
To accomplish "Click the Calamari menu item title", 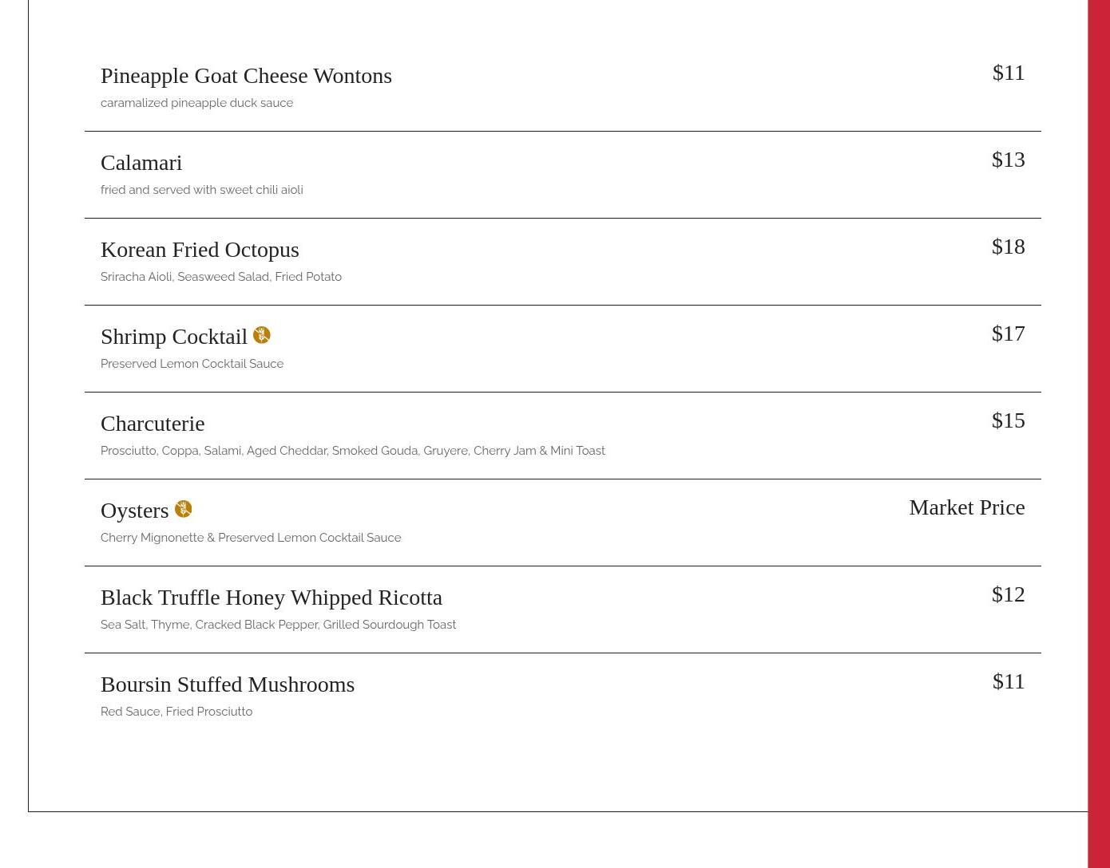I will 141,163.
